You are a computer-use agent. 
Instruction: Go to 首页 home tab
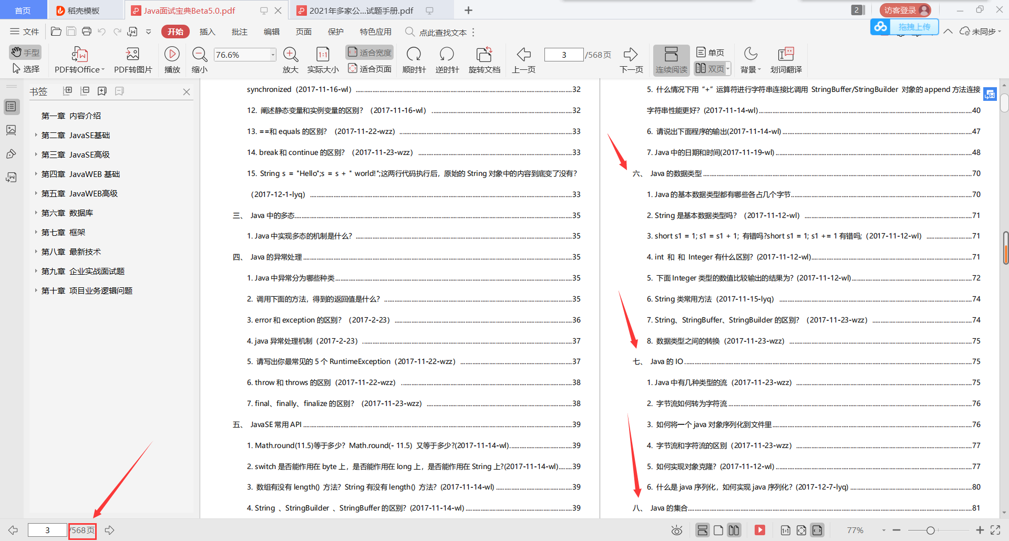coord(23,10)
